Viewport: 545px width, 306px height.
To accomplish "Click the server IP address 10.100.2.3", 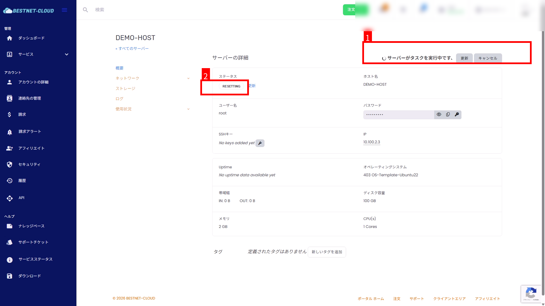I will 371,142.
